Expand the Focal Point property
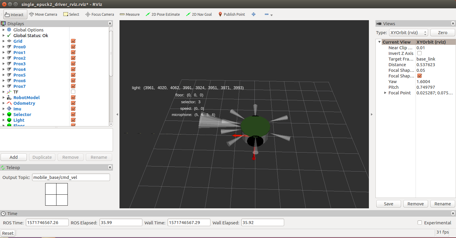Viewport: 456px width, 238px height. [x=385, y=93]
